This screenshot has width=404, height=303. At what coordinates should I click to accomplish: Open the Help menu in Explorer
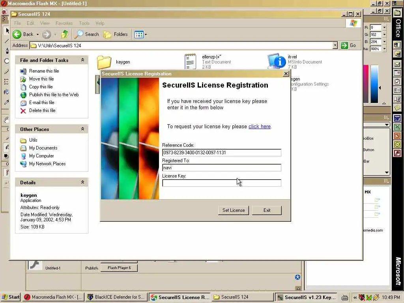[x=100, y=23]
